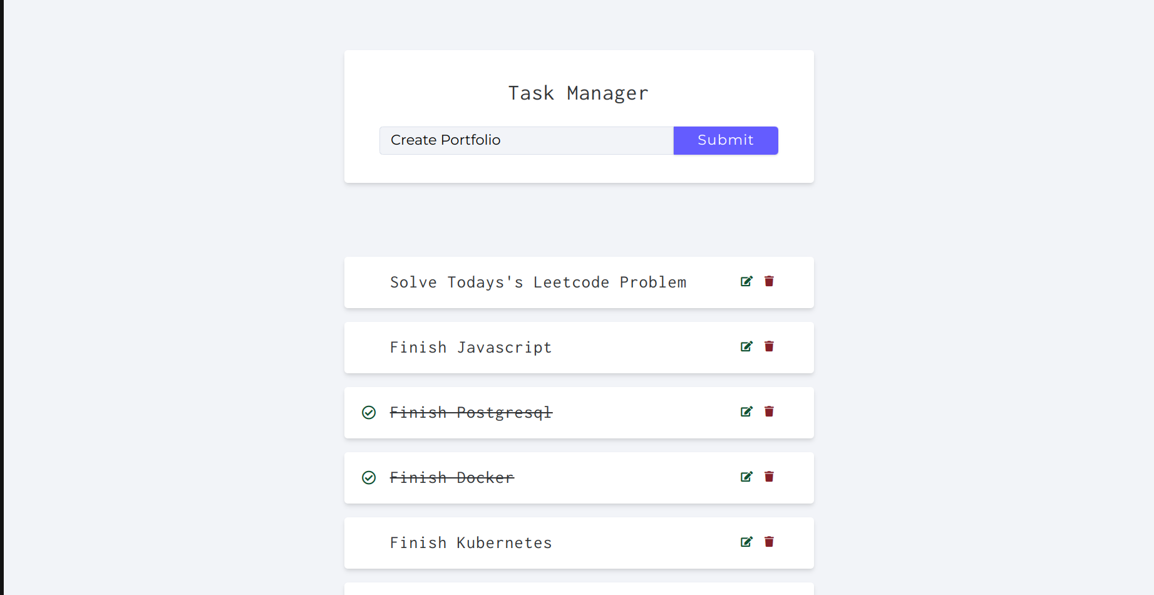The width and height of the screenshot is (1154, 595).
Task: Click the struck-through Finish Docker text
Action: click(x=452, y=478)
